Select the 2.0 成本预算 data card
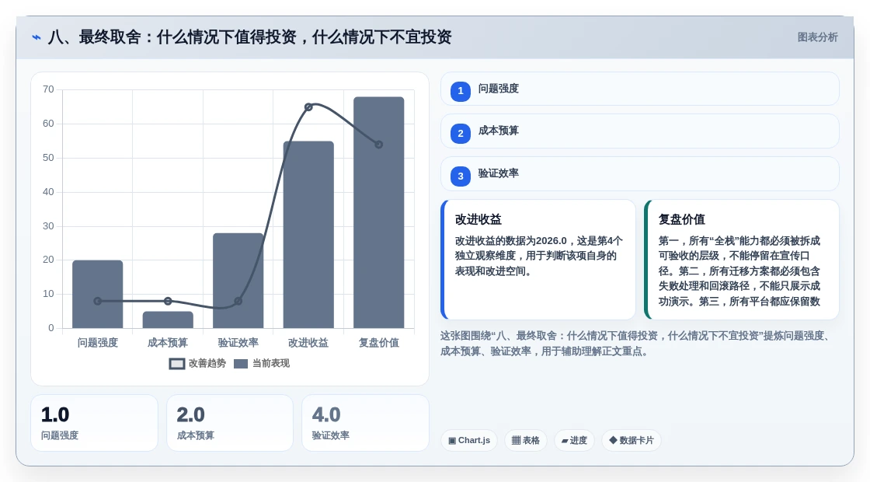Image resolution: width=870 pixels, height=482 pixels. [230, 423]
